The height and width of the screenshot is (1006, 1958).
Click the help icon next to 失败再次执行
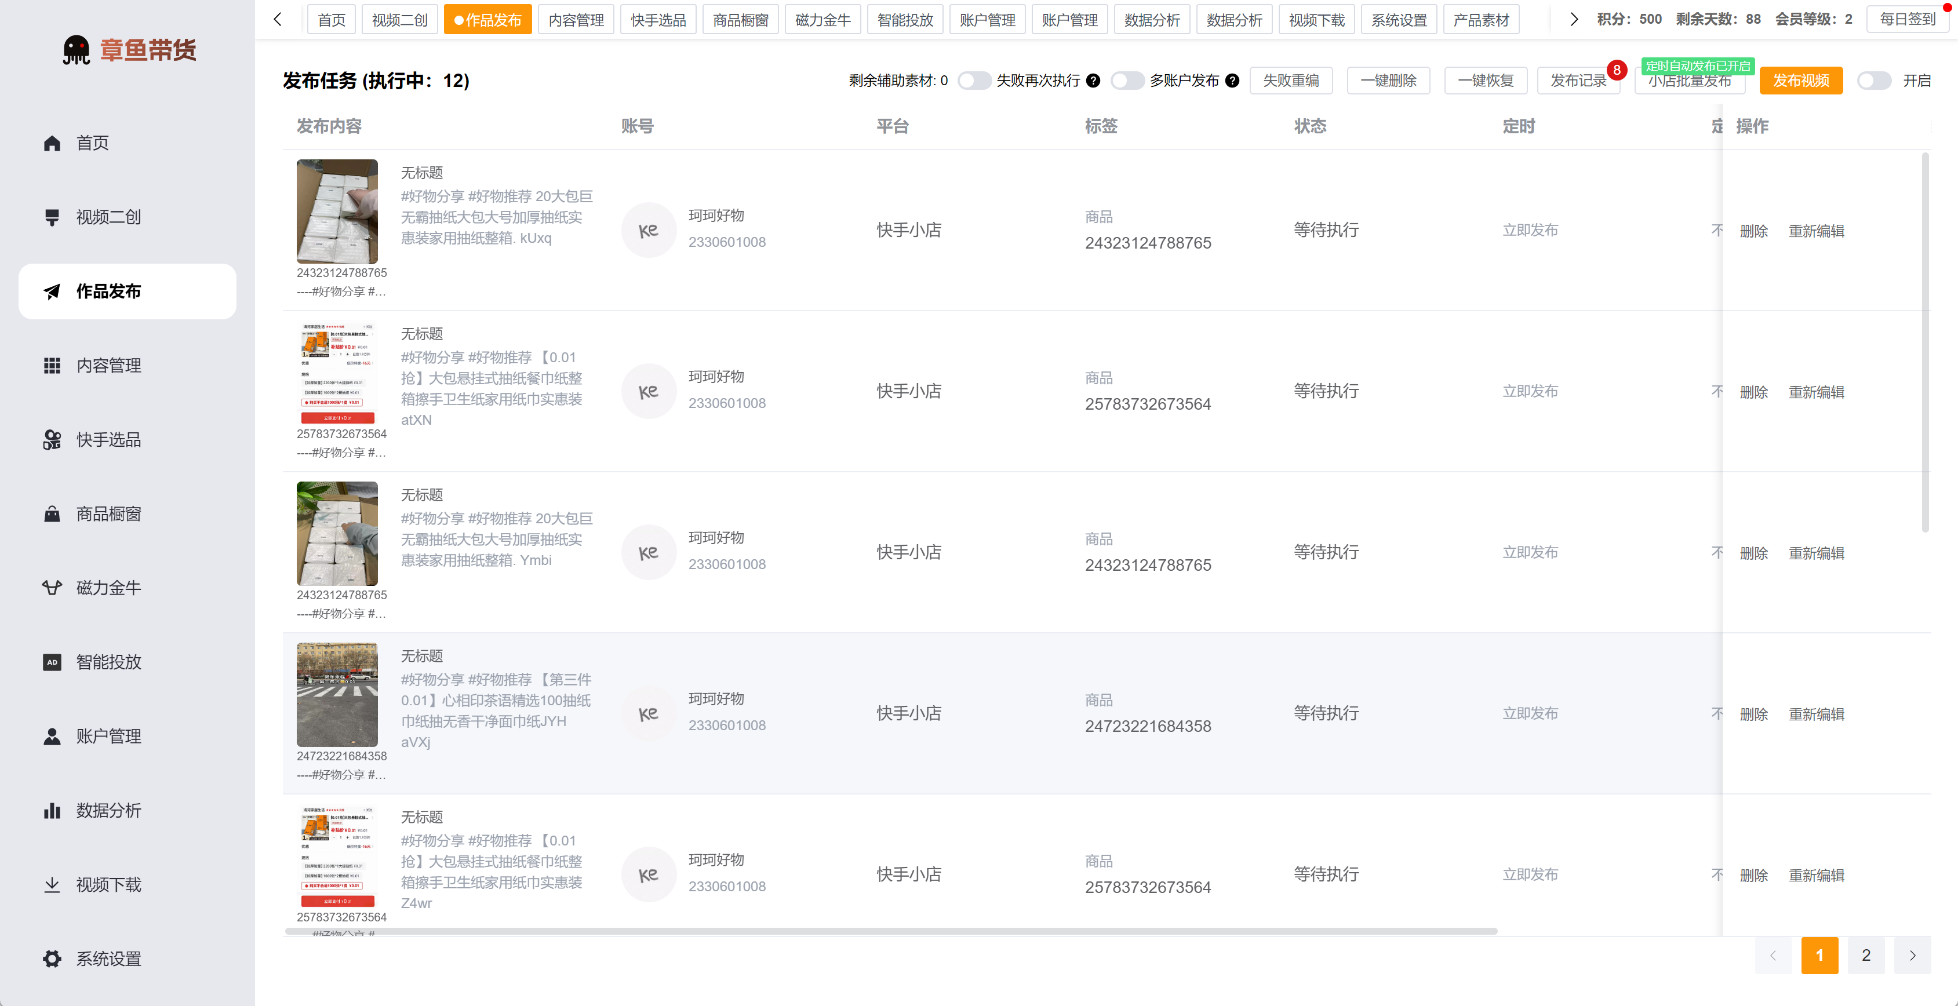pos(1093,81)
